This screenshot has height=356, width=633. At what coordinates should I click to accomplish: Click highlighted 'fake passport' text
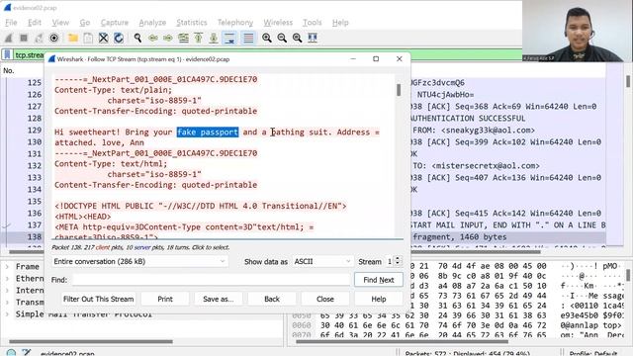(x=208, y=132)
